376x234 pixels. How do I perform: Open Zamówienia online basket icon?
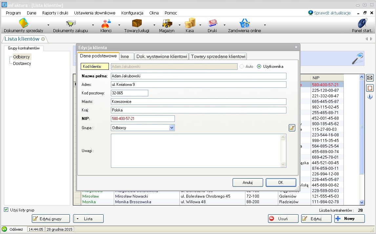[244, 23]
